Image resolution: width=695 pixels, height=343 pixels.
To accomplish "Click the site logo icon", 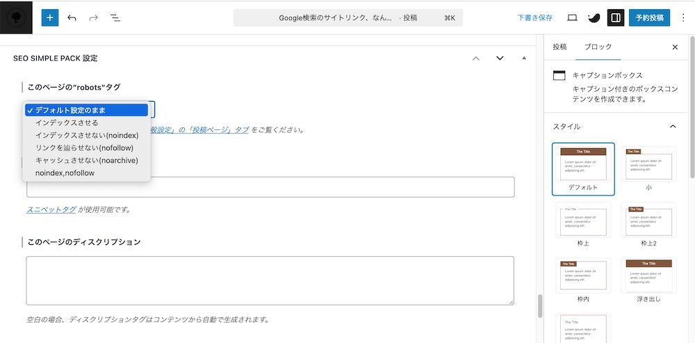I will click(17, 18).
